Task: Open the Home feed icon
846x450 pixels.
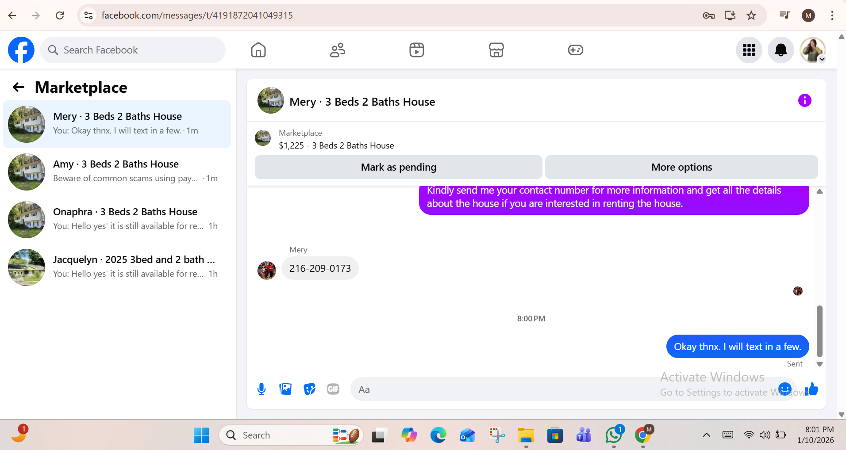Action: click(x=258, y=50)
